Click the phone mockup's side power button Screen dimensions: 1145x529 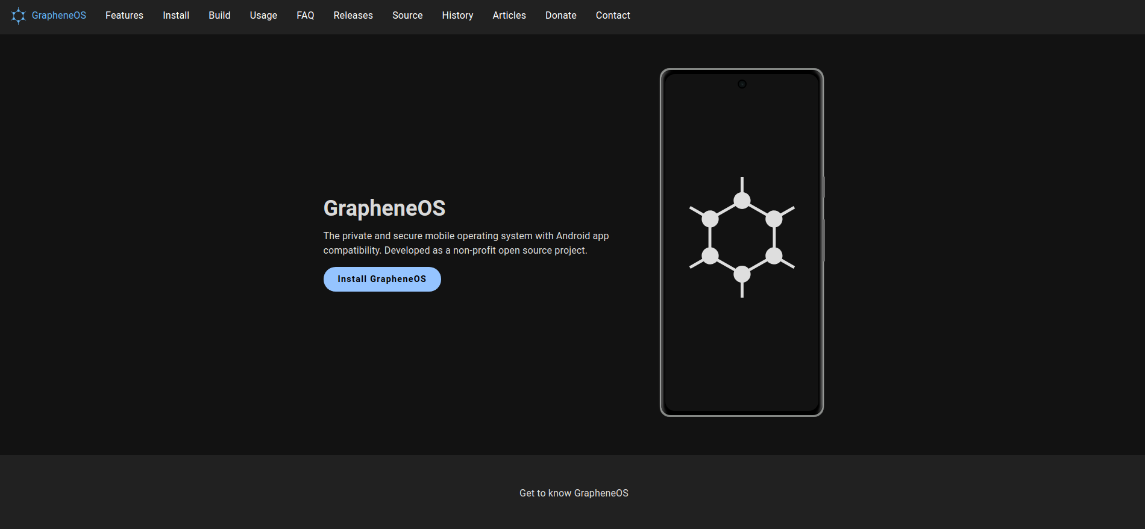click(x=824, y=187)
